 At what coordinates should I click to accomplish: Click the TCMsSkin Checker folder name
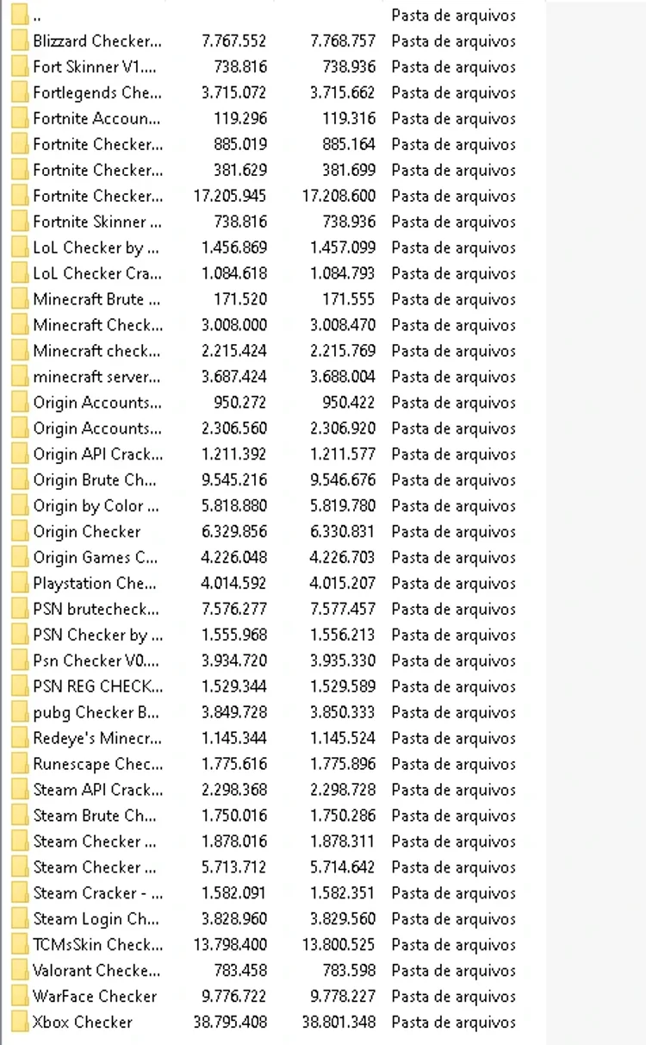(97, 944)
